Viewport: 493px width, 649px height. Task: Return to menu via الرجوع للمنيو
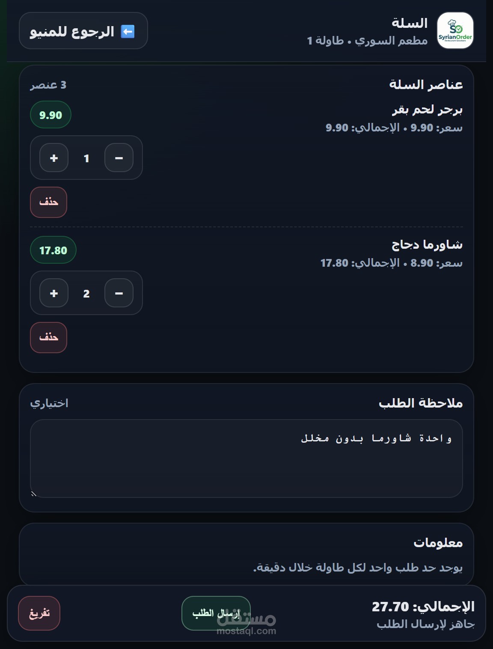coord(83,31)
